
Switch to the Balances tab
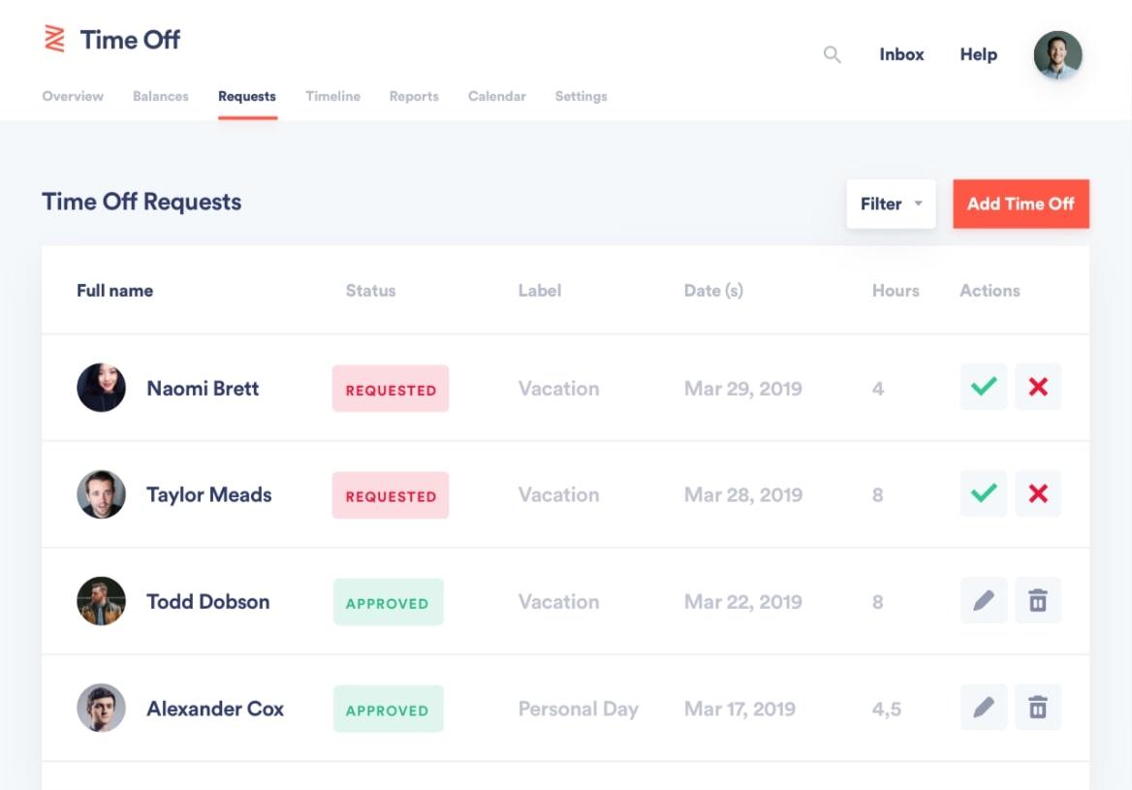pos(161,96)
